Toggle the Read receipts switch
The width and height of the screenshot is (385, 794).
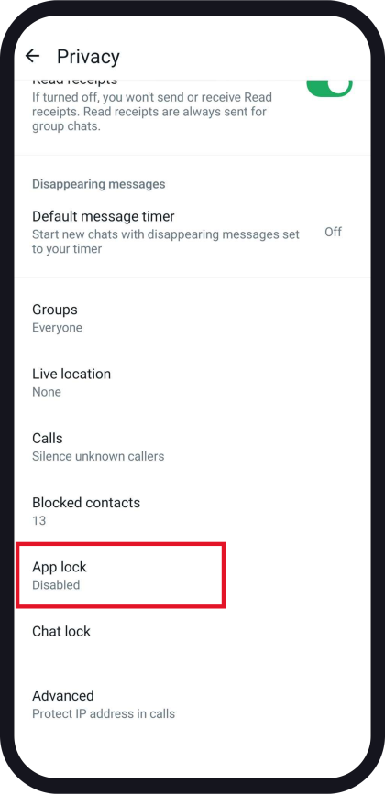(329, 88)
